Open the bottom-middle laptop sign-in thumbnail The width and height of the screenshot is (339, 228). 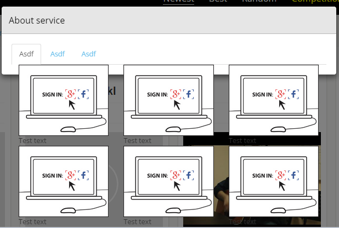[168, 181]
